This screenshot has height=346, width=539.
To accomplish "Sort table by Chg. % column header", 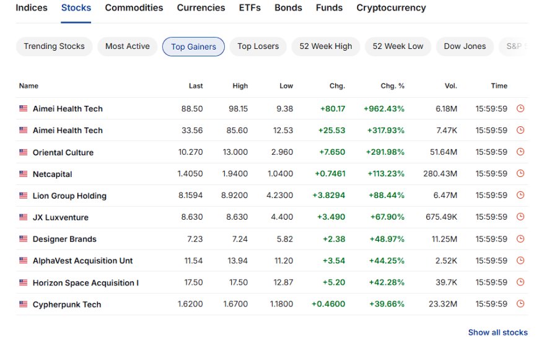I will tap(392, 86).
